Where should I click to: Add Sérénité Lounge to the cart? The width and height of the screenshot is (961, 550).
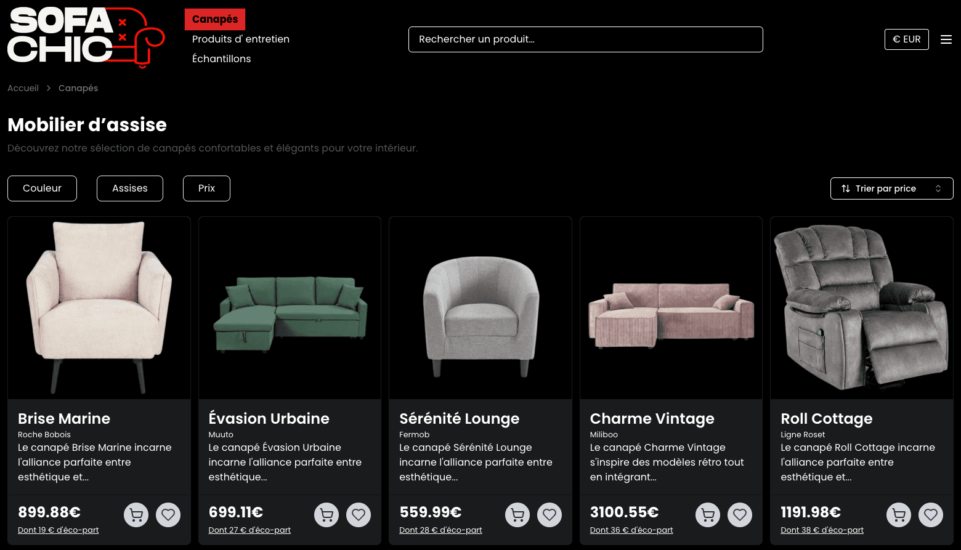[x=517, y=514]
